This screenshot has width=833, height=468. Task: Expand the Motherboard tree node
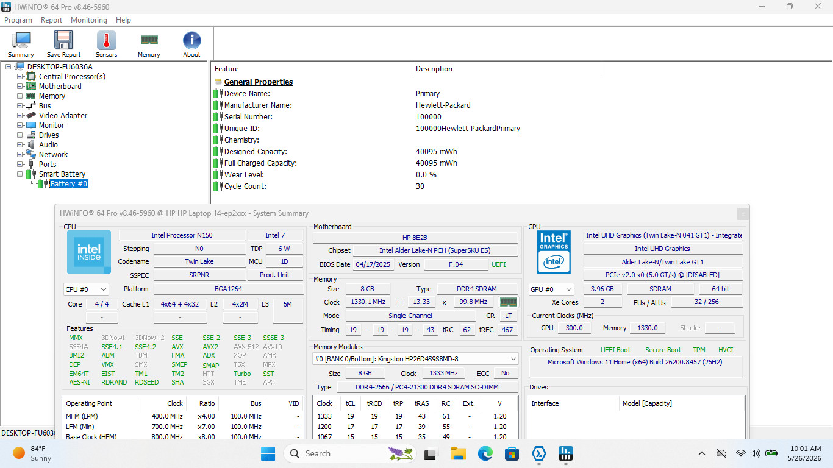[x=20, y=86]
